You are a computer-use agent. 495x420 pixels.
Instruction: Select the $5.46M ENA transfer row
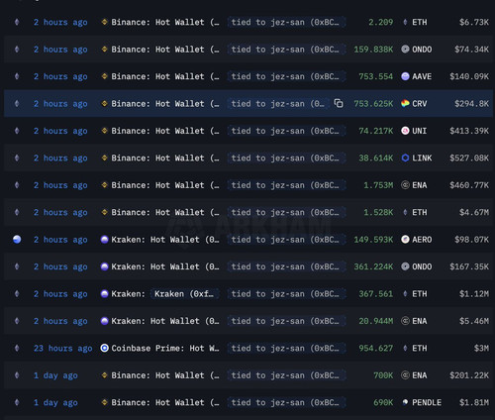coord(248,321)
